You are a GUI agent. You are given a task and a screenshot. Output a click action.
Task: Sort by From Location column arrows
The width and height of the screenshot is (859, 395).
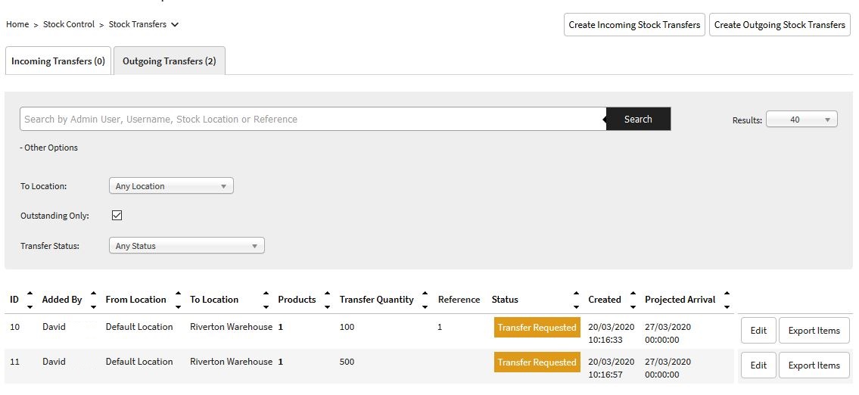pyautogui.click(x=178, y=300)
